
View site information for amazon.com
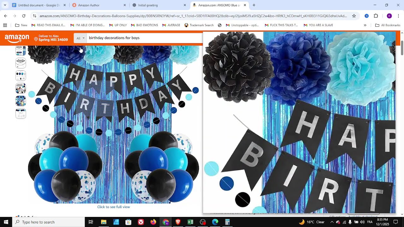coord(34,16)
